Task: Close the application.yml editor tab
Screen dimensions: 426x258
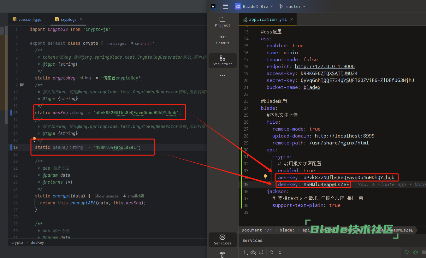Action: (292, 19)
